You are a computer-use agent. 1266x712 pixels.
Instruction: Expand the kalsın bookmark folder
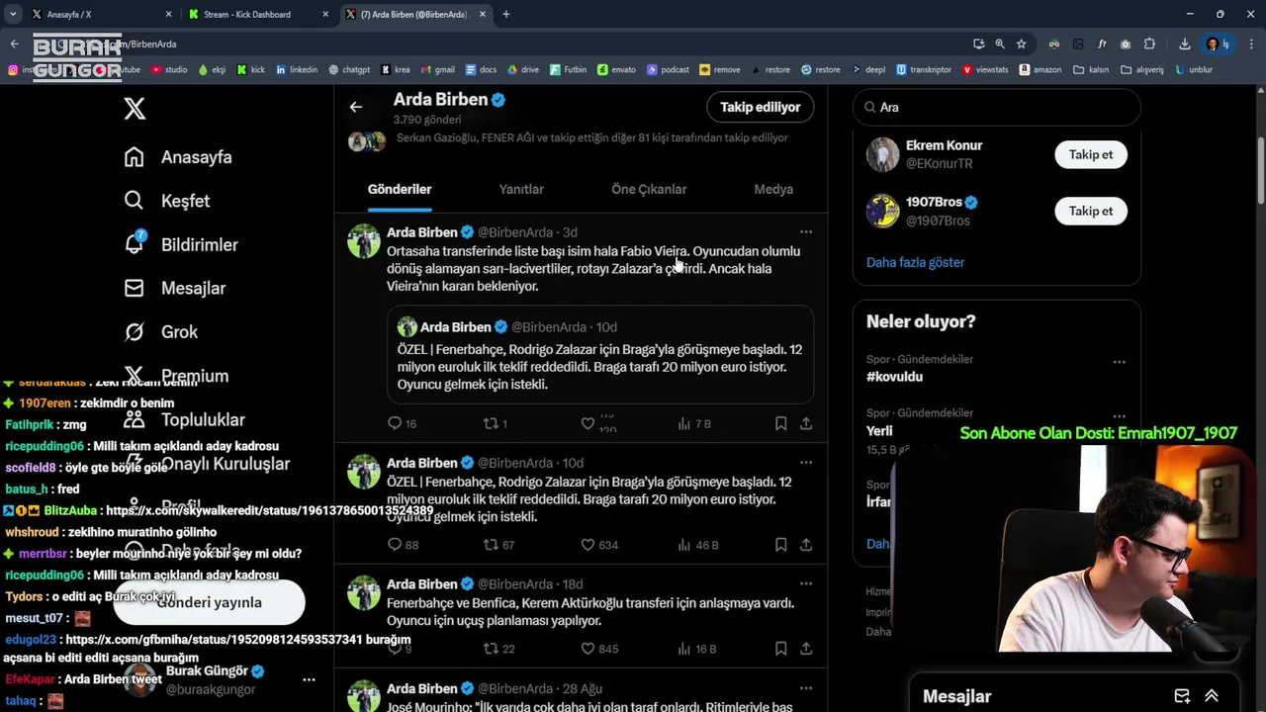coord(1091,70)
